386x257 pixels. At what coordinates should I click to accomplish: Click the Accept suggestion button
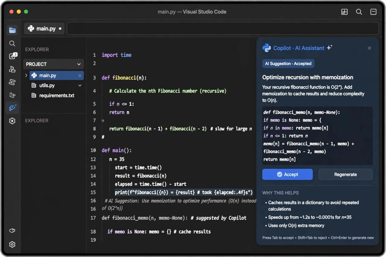click(287, 175)
